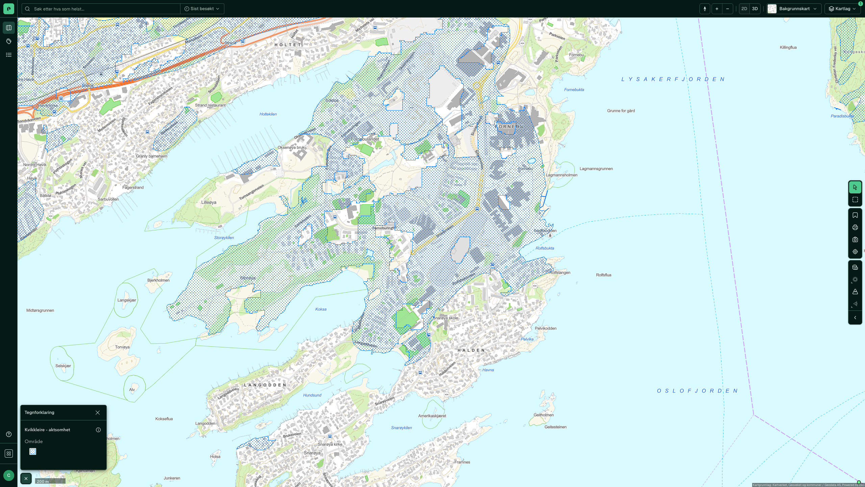Image resolution: width=865 pixels, height=487 pixels.
Task: Open the Bakgrunnskart dropdown
Action: point(794,9)
